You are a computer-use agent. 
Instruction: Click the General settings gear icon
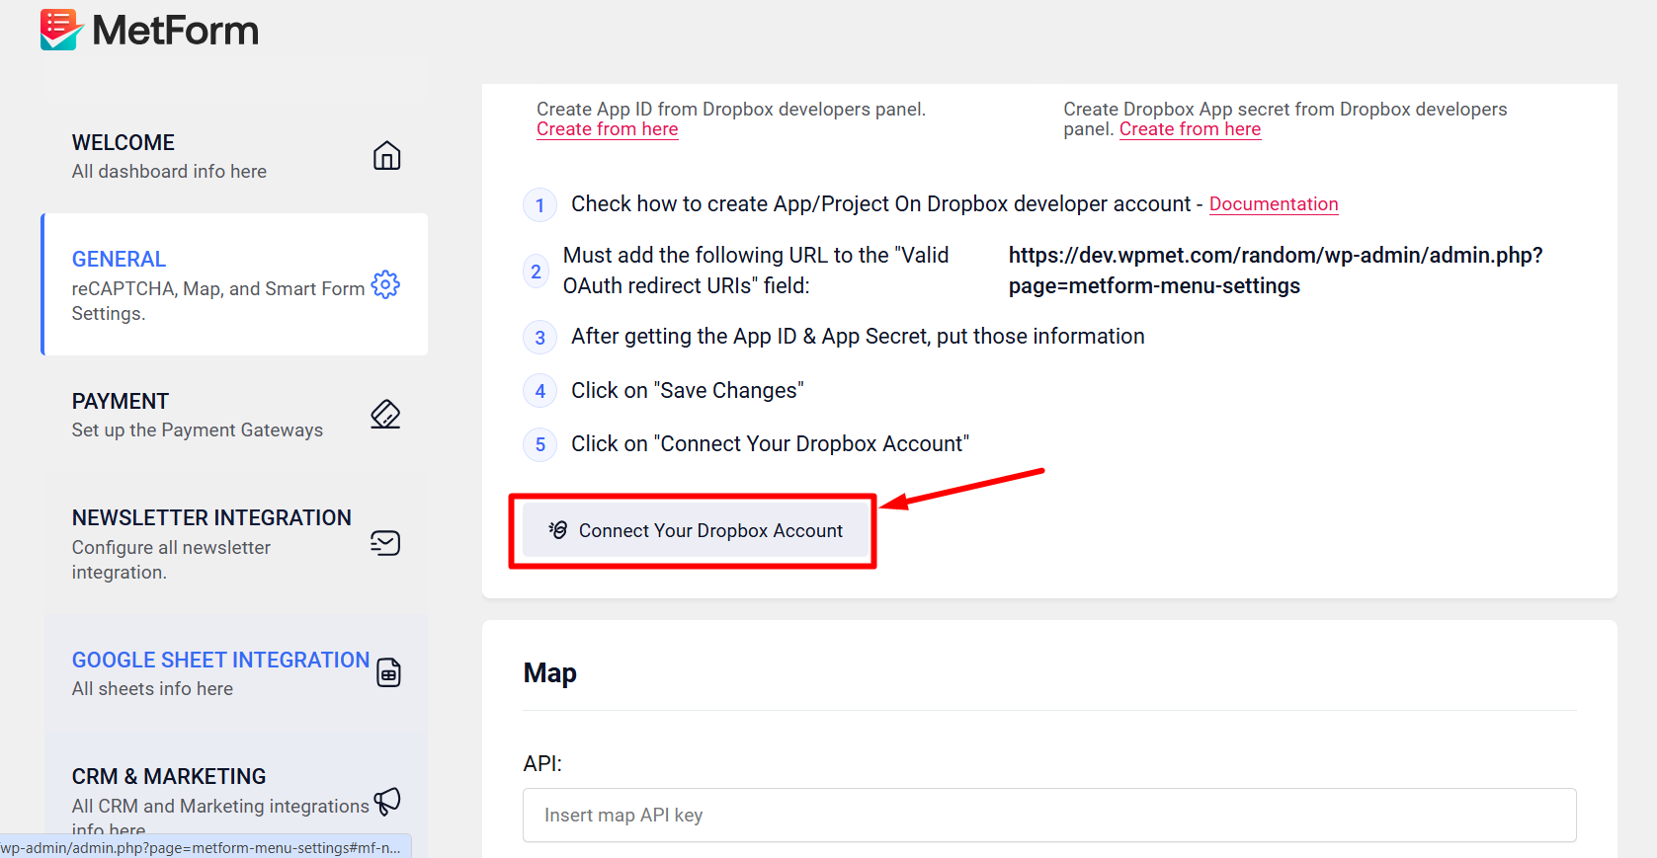click(385, 284)
